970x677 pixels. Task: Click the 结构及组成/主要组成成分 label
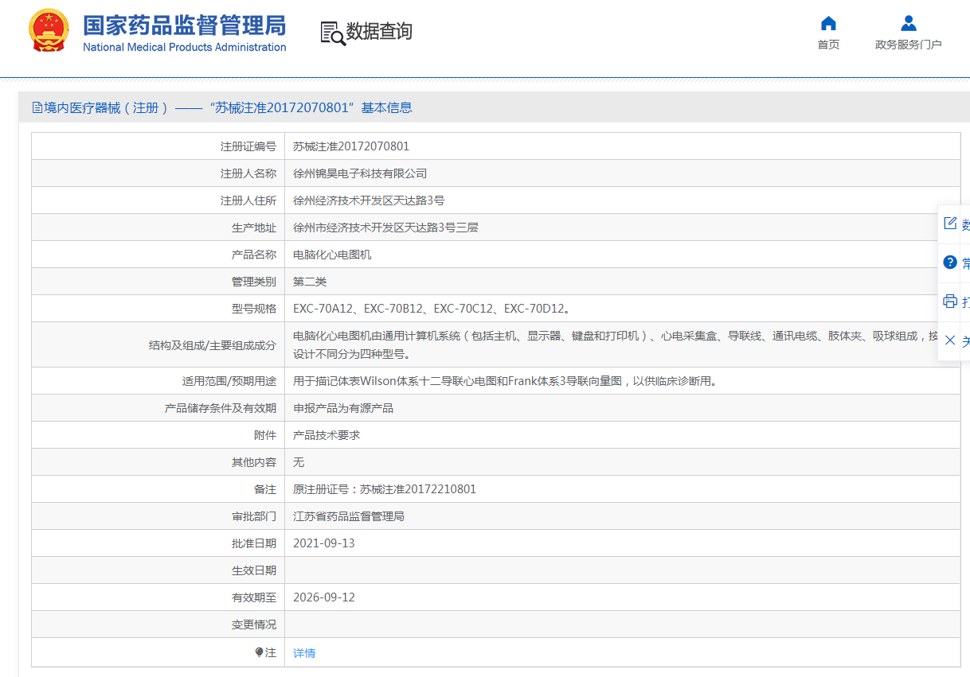pyautogui.click(x=213, y=344)
